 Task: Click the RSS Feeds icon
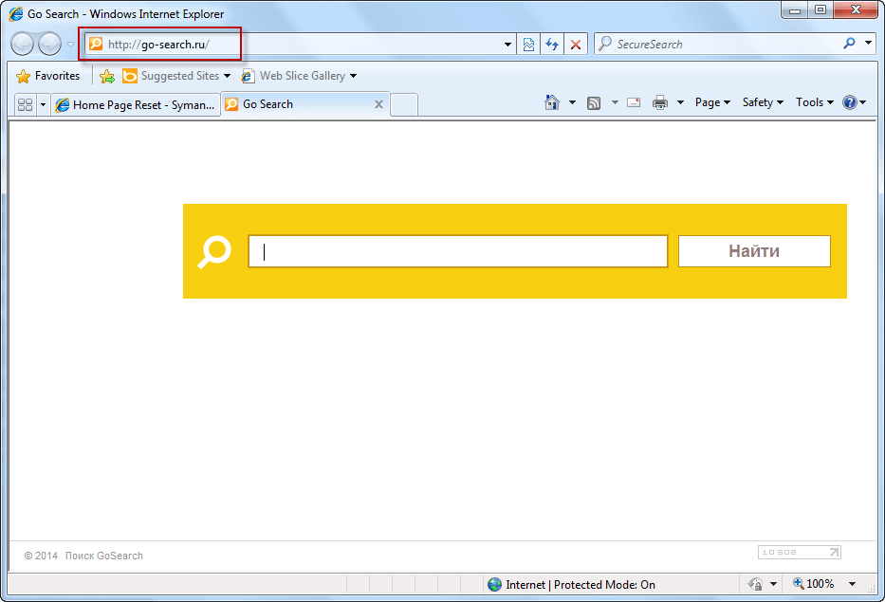click(x=594, y=102)
